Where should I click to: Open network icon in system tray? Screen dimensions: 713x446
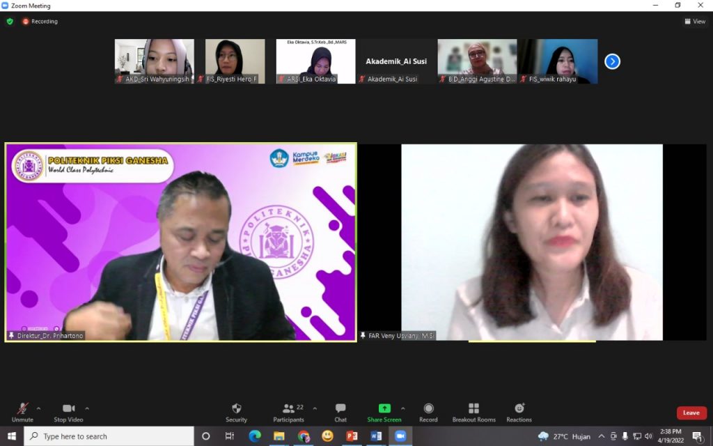[x=637, y=436]
